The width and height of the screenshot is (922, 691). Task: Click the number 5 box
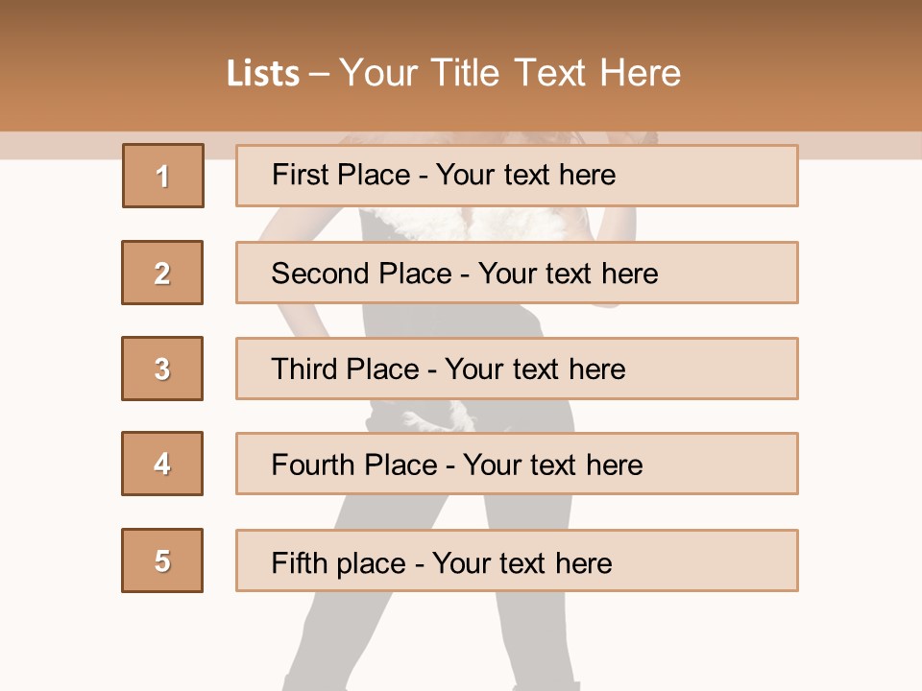click(x=162, y=560)
